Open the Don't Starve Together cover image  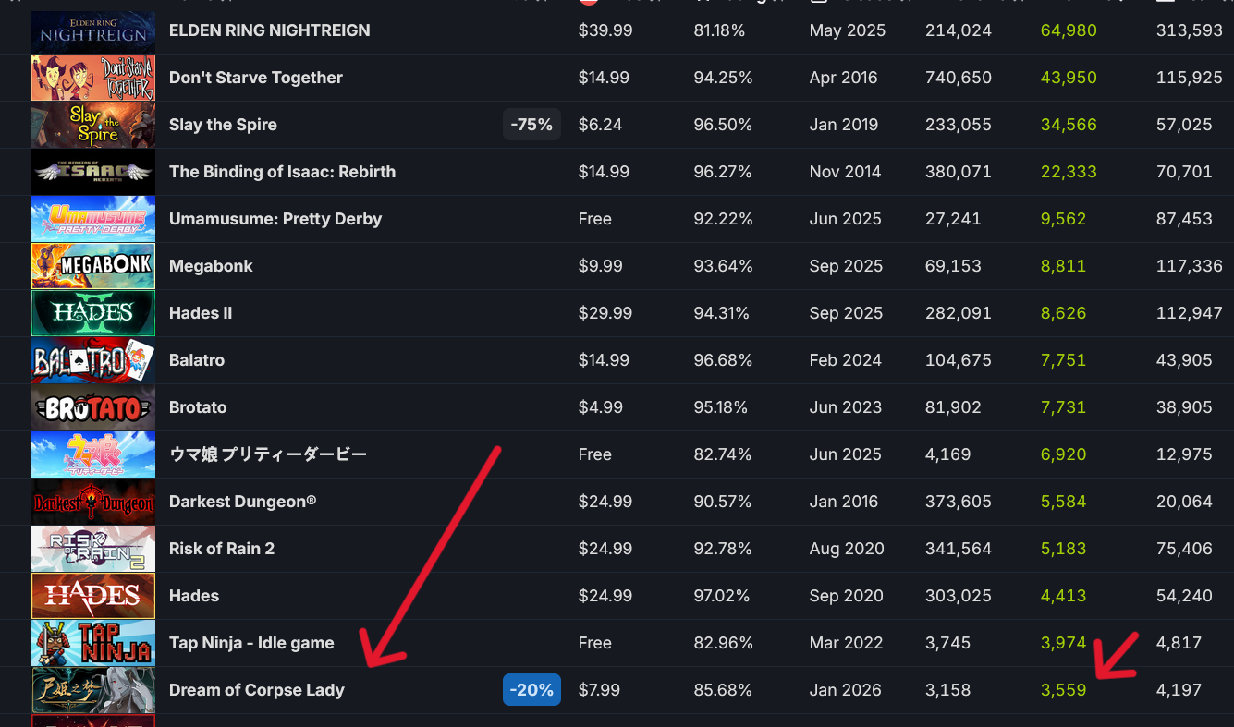(x=92, y=78)
